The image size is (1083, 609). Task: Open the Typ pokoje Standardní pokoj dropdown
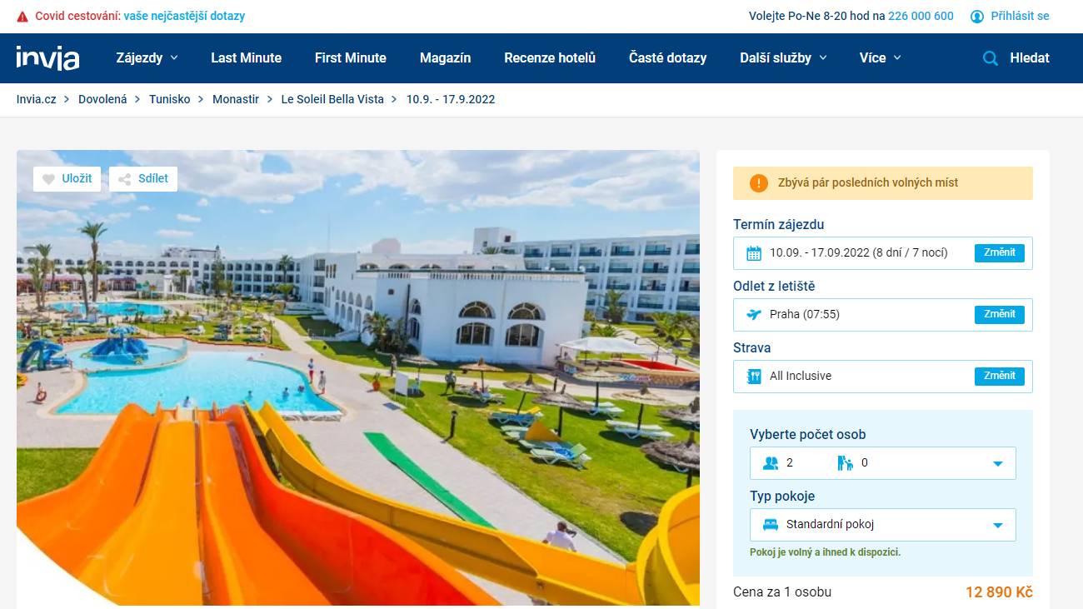883,525
